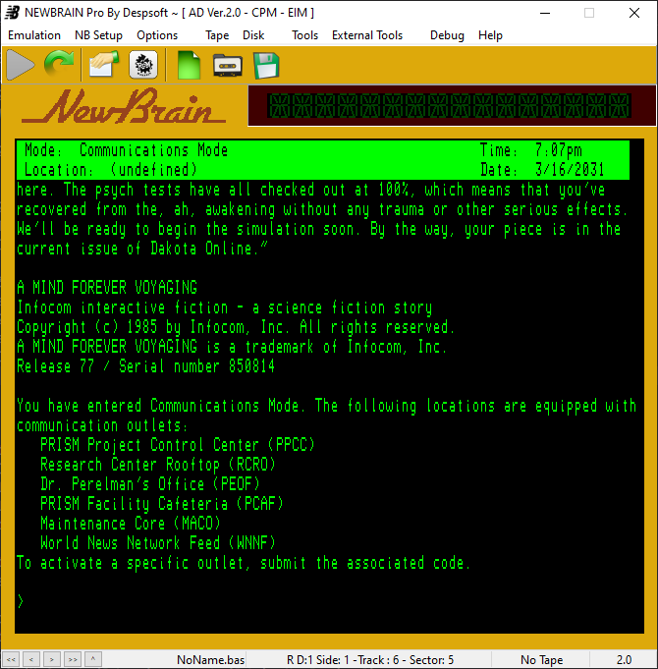
Task: Click the 'Release 77 / Serial number 850814' line
Action: click(146, 366)
